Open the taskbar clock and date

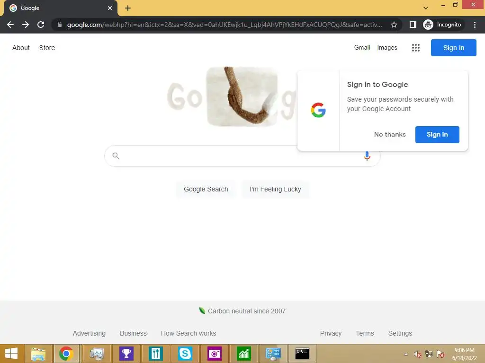[464, 354]
